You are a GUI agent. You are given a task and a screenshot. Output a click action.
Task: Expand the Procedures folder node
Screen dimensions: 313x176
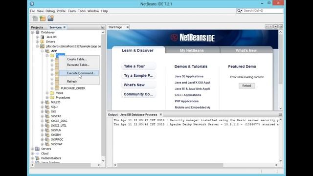(47, 98)
